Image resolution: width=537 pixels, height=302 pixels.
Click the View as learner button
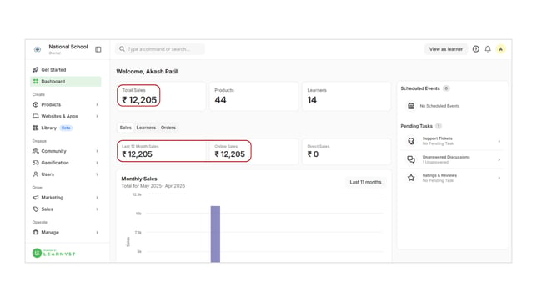pos(446,49)
